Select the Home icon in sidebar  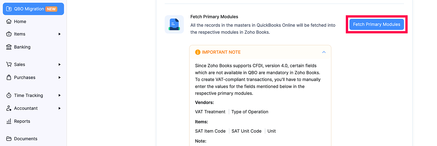[x=9, y=21]
